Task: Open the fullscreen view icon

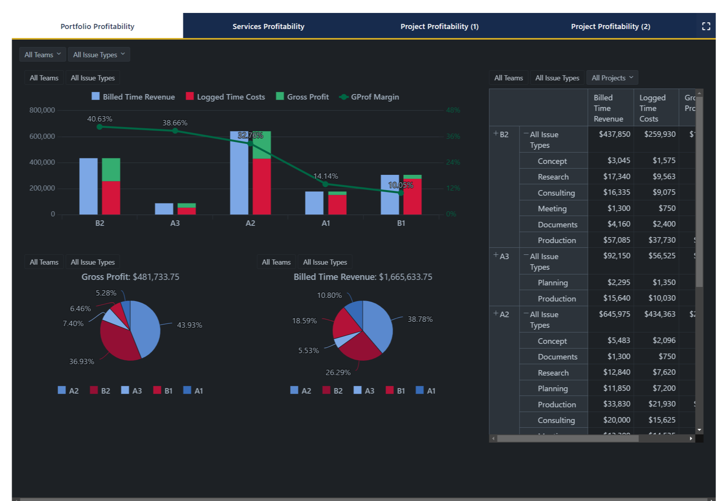Action: pyautogui.click(x=706, y=26)
